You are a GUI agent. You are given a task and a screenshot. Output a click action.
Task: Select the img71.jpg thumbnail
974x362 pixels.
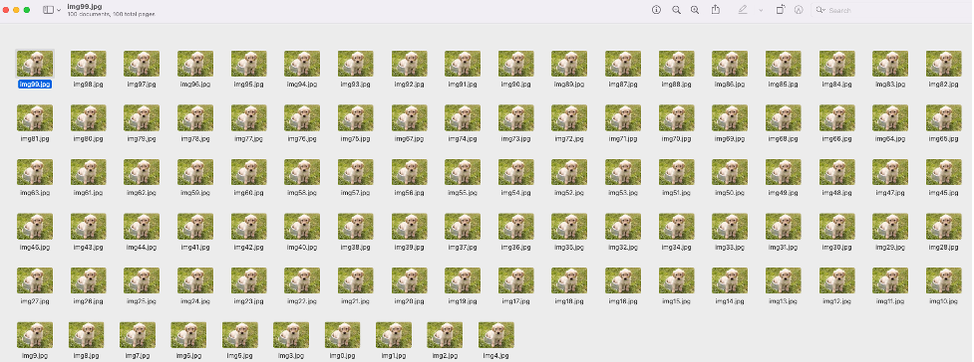coord(623,117)
